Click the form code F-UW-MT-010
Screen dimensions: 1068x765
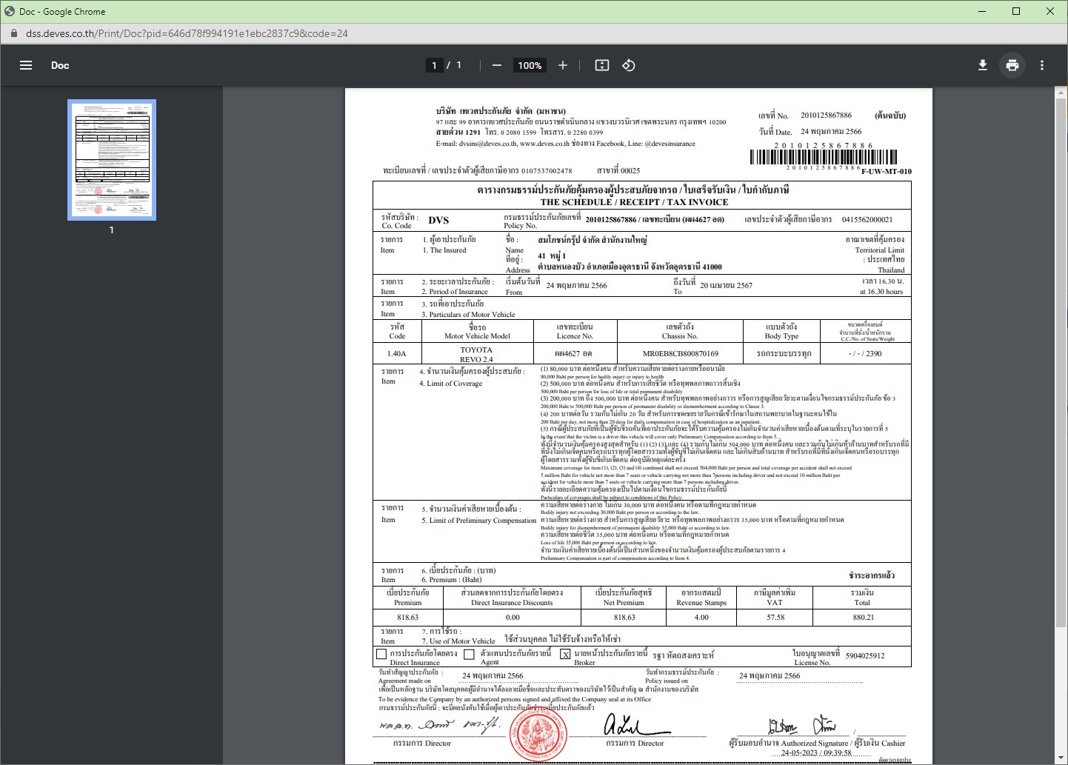(886, 171)
